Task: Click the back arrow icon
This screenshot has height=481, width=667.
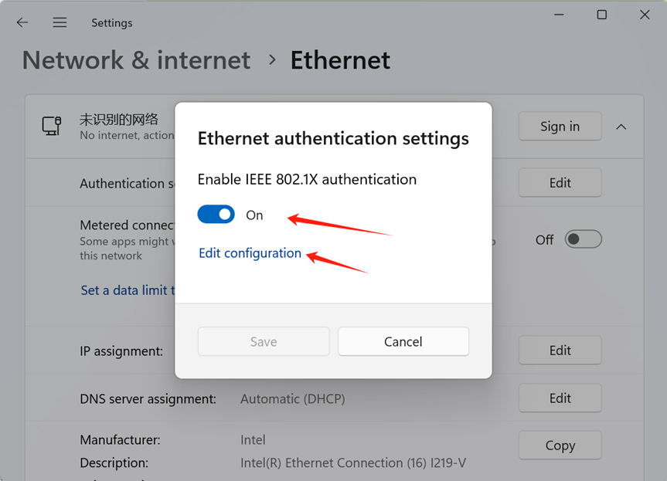Action: pyautogui.click(x=22, y=22)
